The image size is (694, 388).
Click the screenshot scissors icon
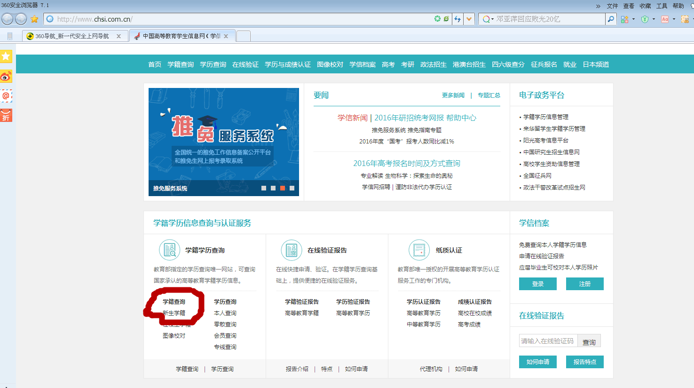coord(685,19)
